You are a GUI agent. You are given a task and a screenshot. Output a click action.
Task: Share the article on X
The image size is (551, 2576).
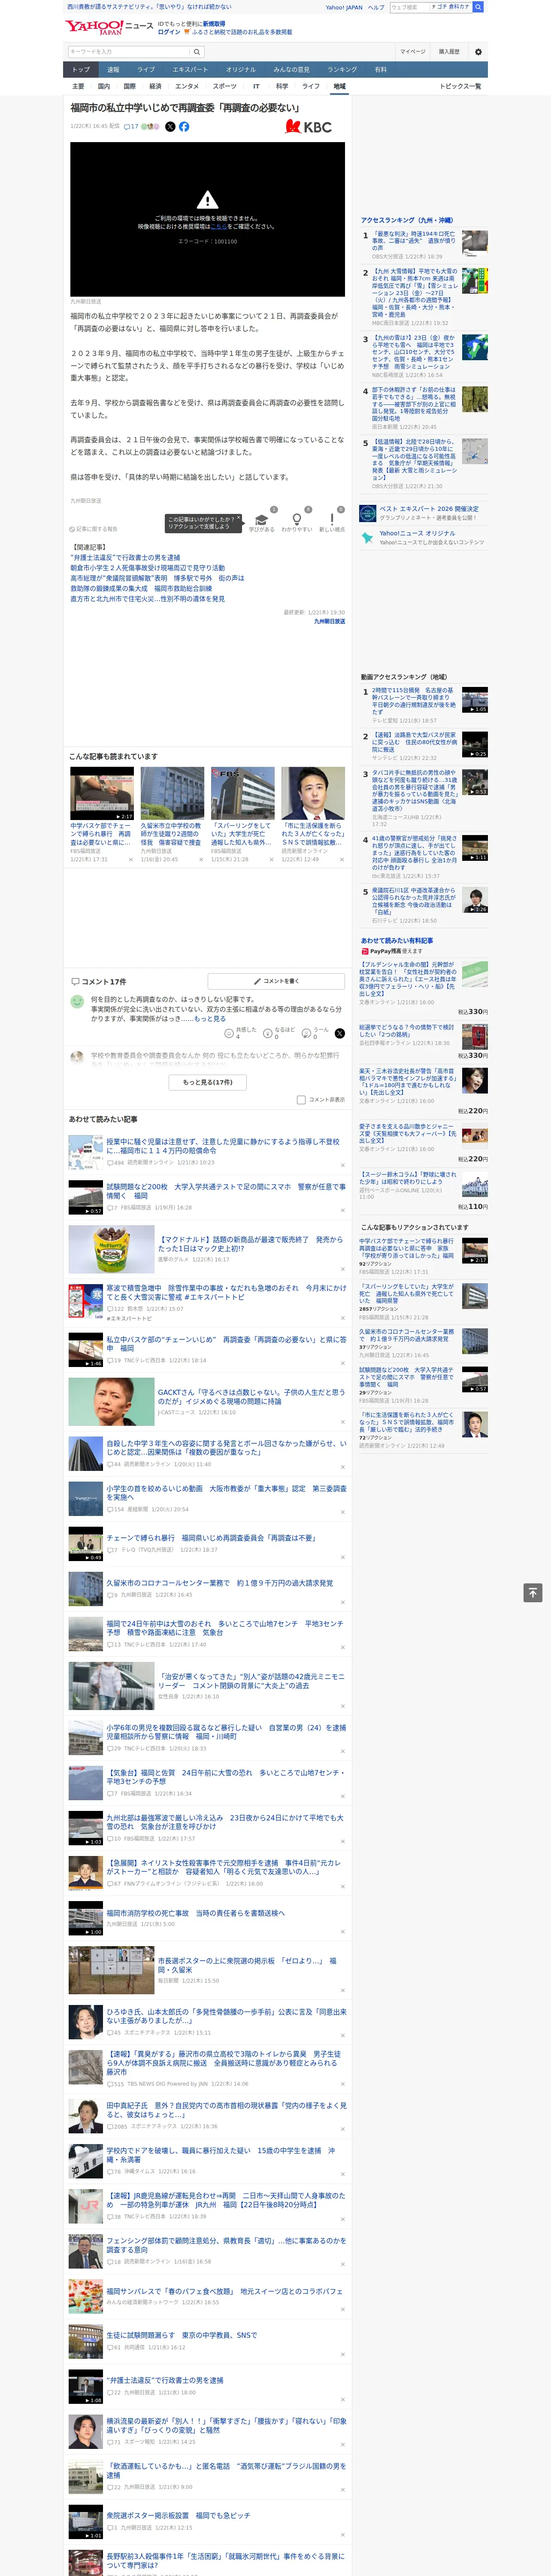[170, 127]
